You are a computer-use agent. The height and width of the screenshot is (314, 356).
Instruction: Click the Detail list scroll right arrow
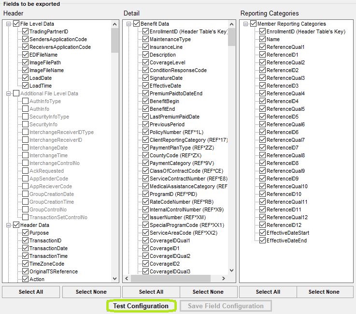[x=224, y=278]
